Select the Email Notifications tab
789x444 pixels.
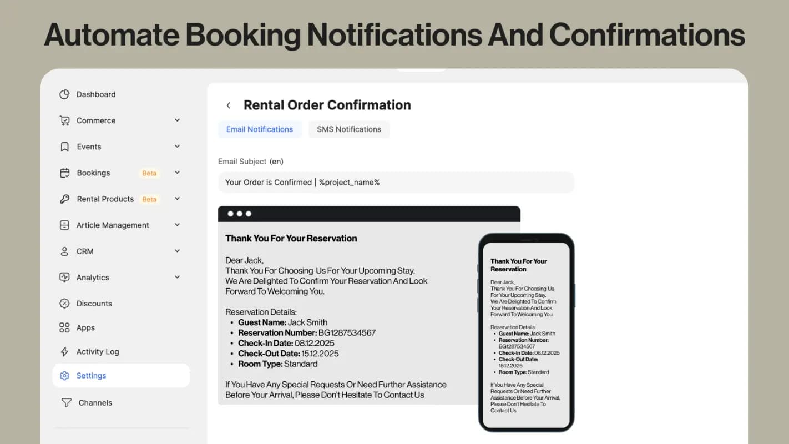click(x=259, y=129)
